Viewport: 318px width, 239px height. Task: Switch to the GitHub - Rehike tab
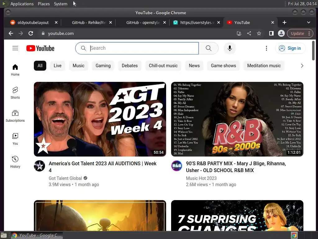pos(89,22)
